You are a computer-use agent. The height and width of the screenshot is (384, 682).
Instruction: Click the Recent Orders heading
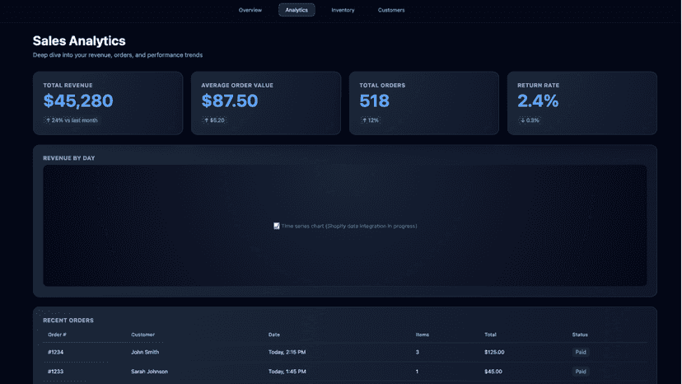point(68,321)
